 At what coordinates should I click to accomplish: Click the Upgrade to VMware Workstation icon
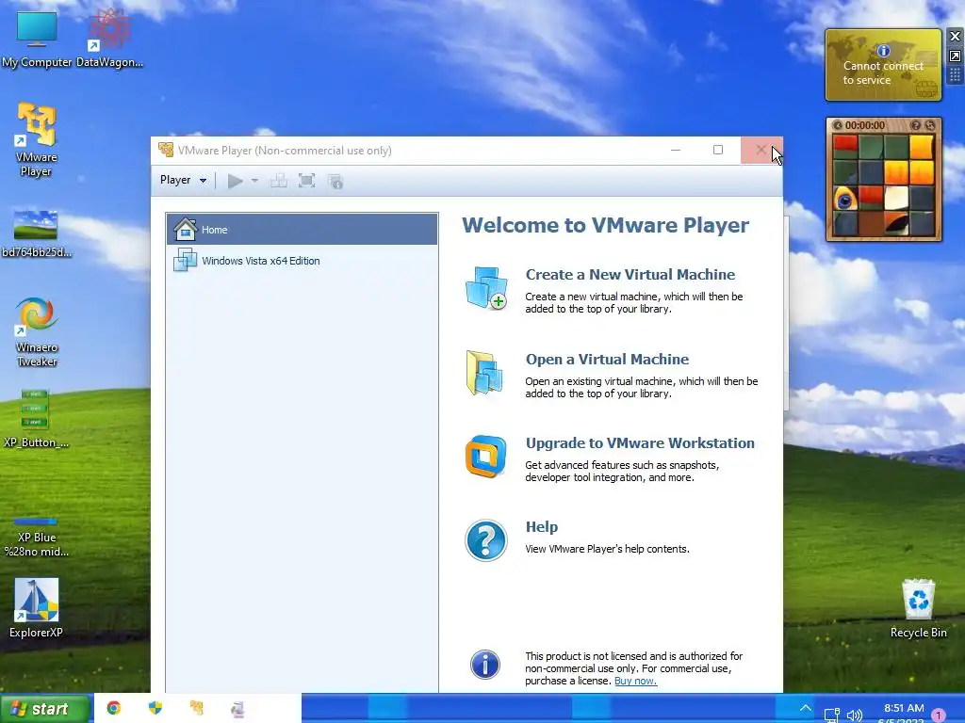click(485, 457)
